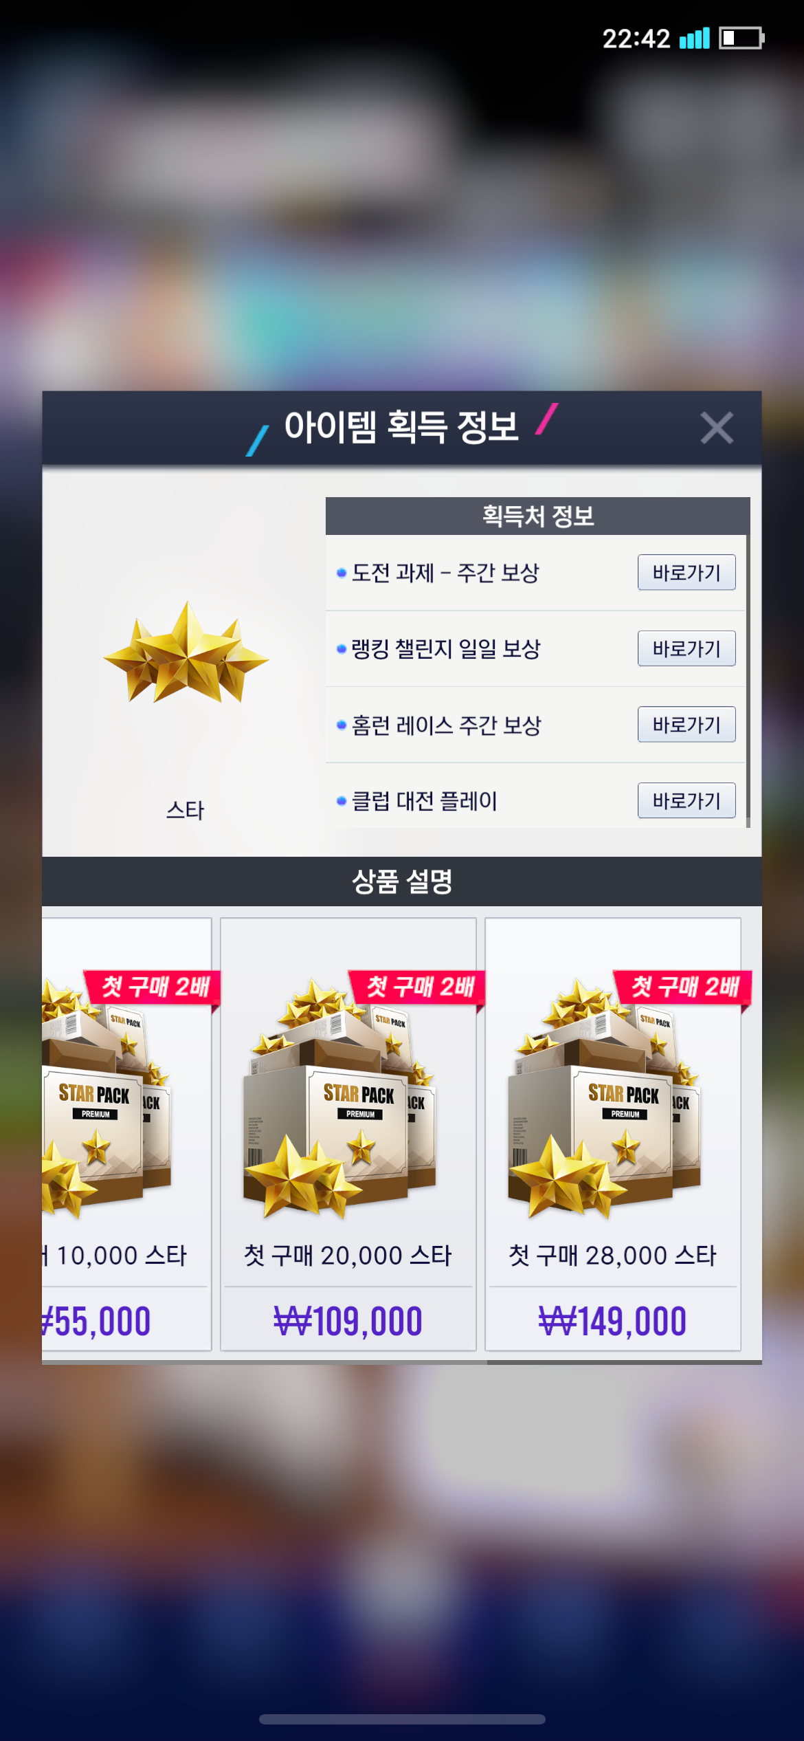Go to 도전 과제 - 주간 보상 via 바로가기

pos(686,572)
